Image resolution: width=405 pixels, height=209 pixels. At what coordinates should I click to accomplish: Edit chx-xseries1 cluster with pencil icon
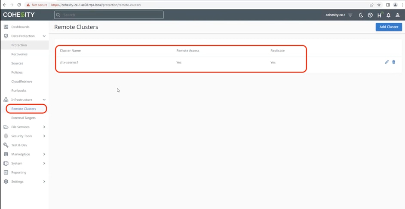coord(387,62)
